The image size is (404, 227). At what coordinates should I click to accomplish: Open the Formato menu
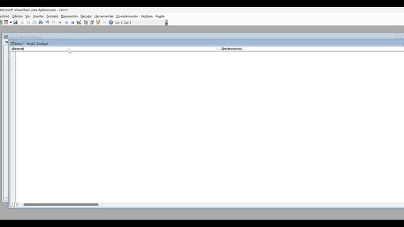point(52,16)
